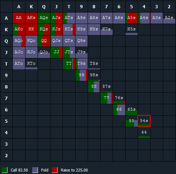Screen dimensions: 176x174
Task: Select the J9s hand cell
Action: [x=82, y=52]
